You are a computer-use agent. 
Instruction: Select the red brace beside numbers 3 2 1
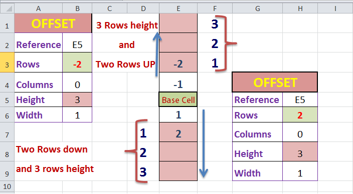(226, 43)
